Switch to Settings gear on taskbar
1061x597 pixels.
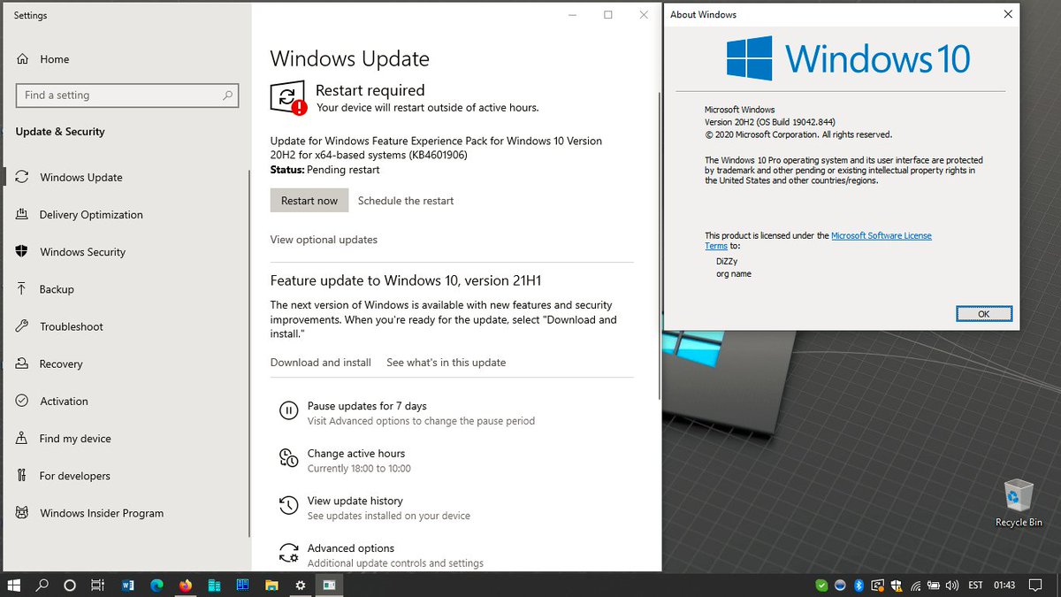coord(301,586)
